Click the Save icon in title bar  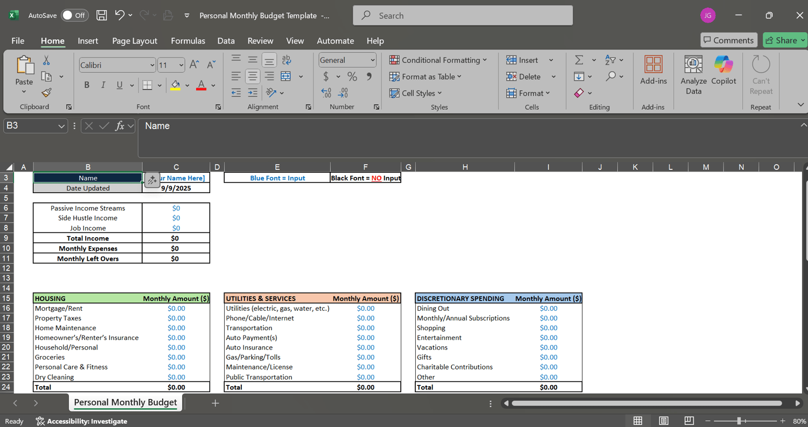click(101, 16)
